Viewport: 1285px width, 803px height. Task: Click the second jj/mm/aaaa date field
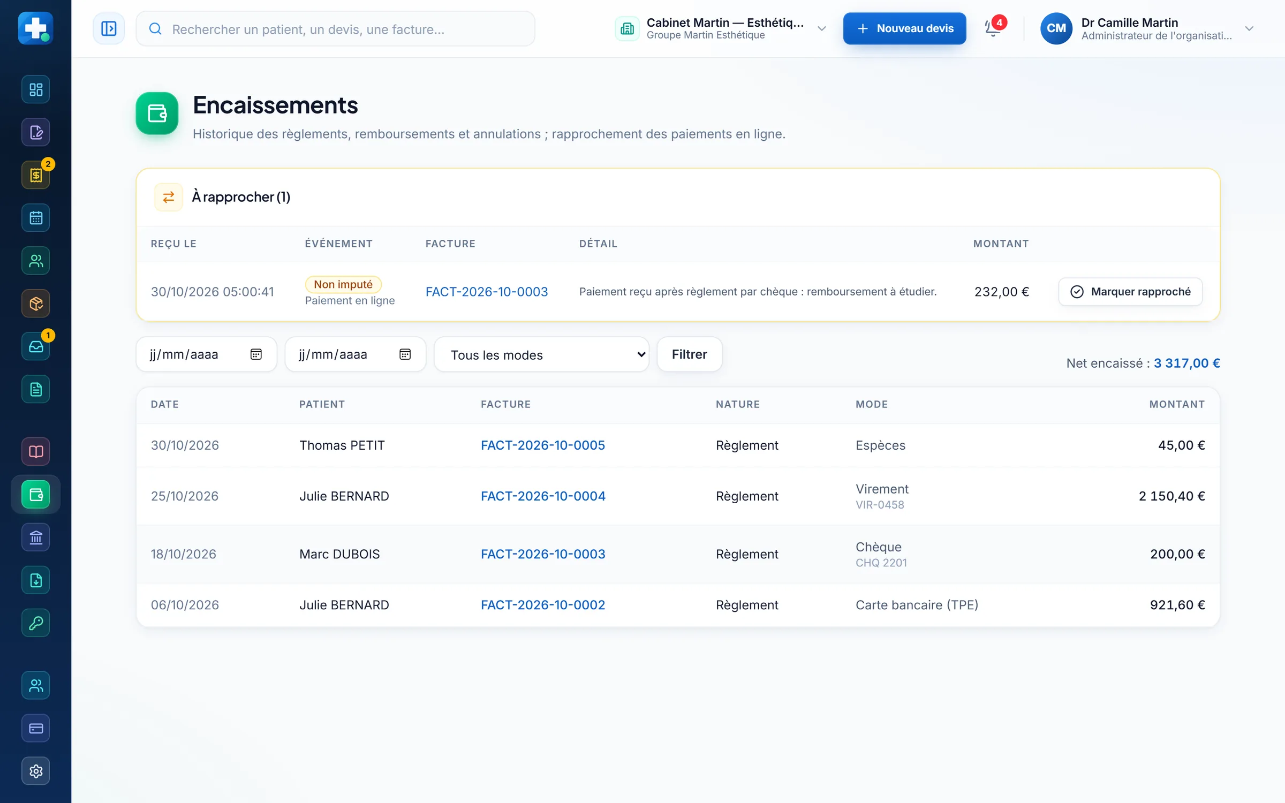(356, 354)
